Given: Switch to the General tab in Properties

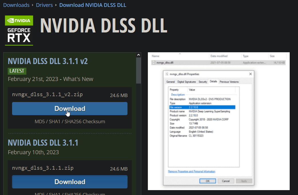Looking at the screenshot, I should click(x=170, y=82).
